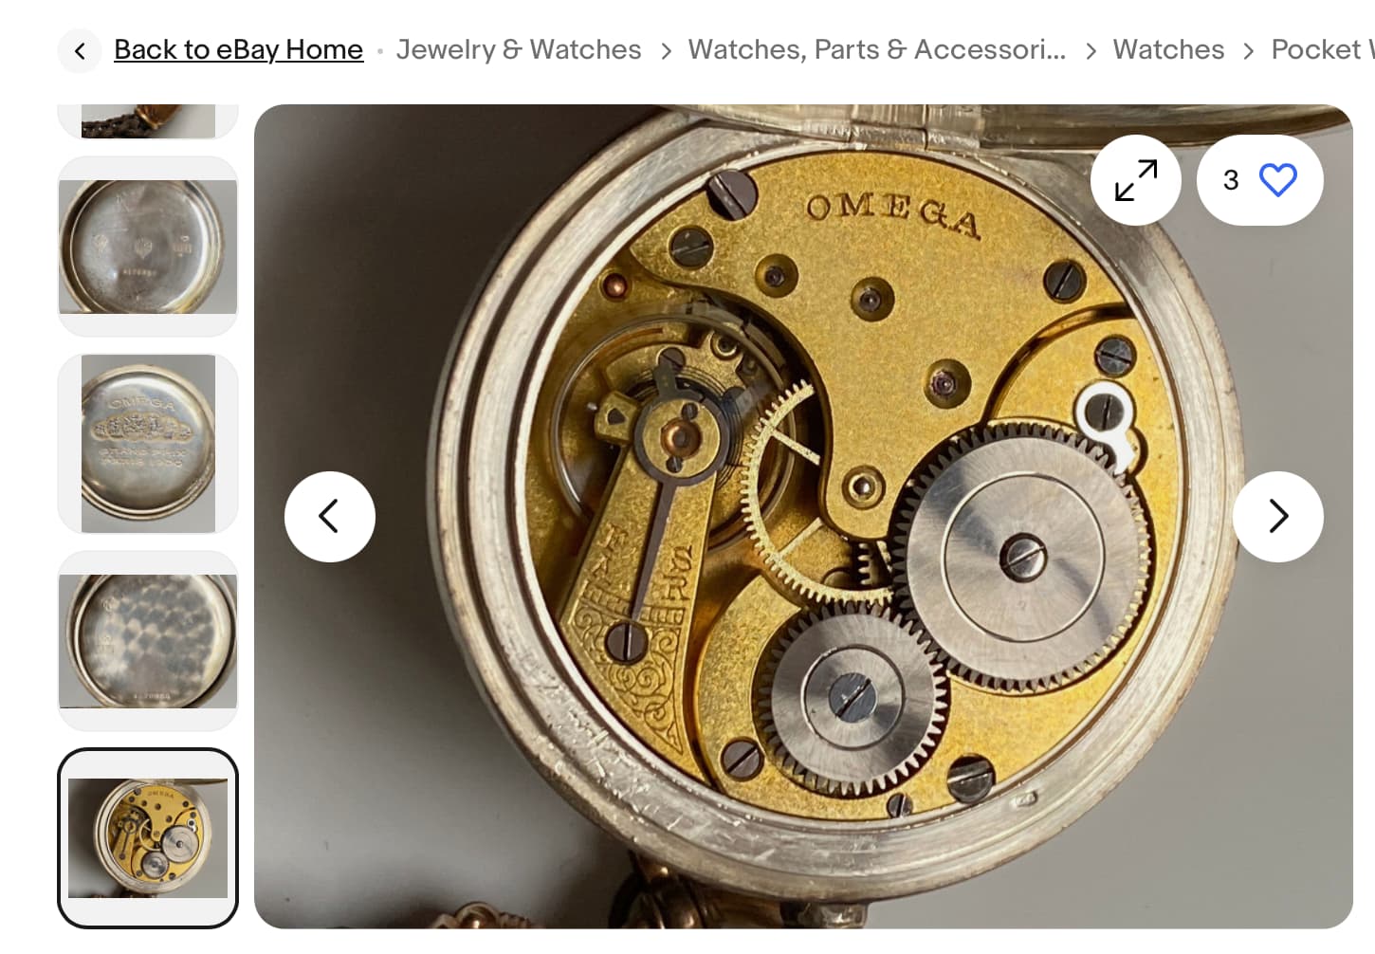Open the Jewelry & Watches breadcrumb

point(519,49)
